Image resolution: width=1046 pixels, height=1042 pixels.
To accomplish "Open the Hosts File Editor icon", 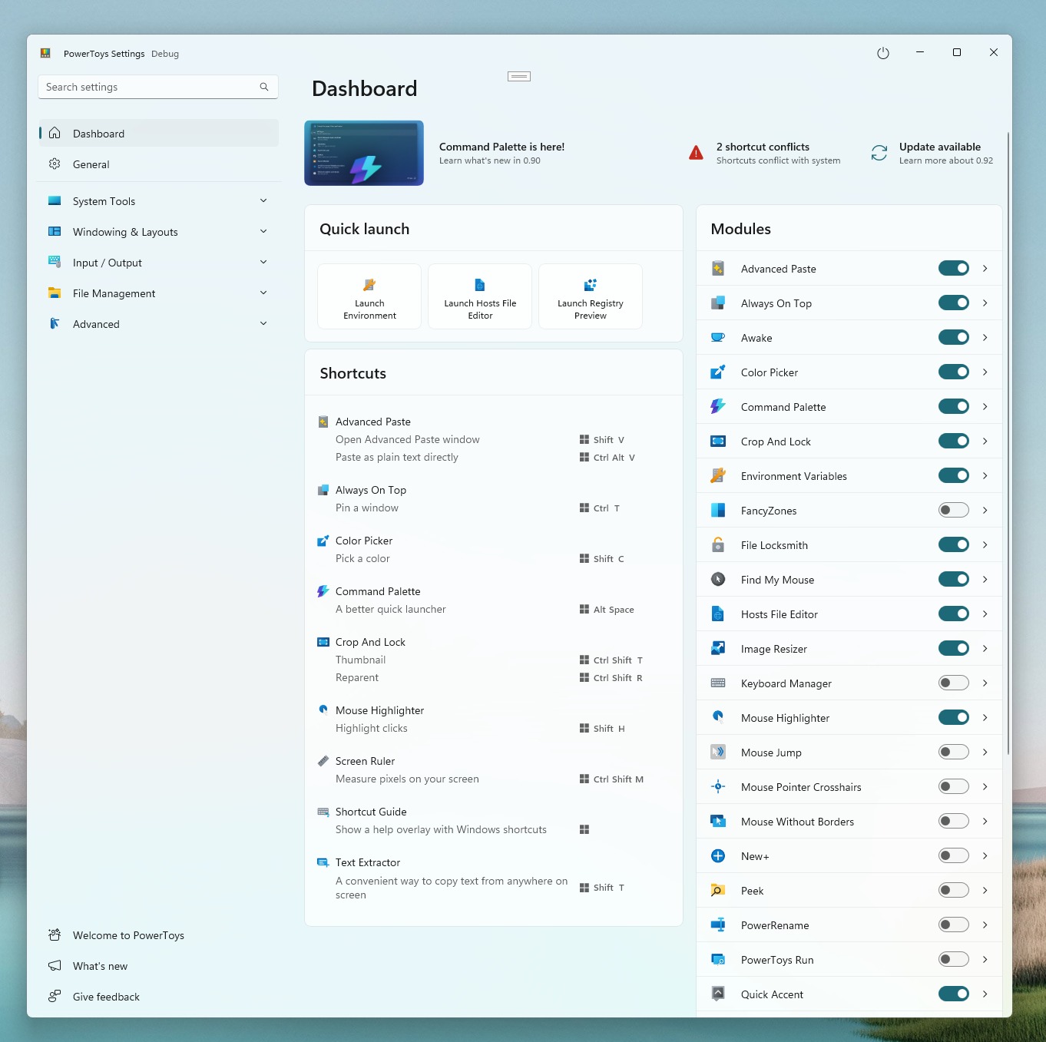I will (718, 614).
